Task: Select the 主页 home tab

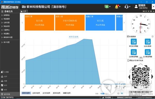Action: click(24, 11)
